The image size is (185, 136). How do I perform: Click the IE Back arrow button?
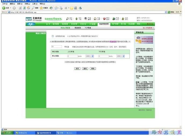pyautogui.click(x=4, y=8)
